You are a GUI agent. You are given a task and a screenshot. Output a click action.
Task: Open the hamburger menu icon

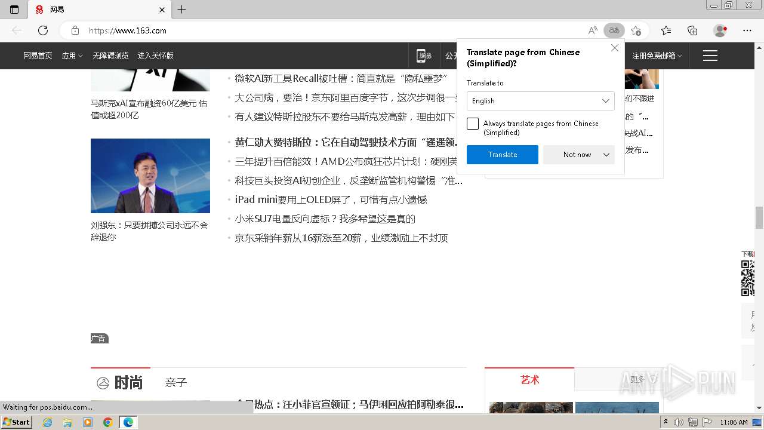pos(710,56)
